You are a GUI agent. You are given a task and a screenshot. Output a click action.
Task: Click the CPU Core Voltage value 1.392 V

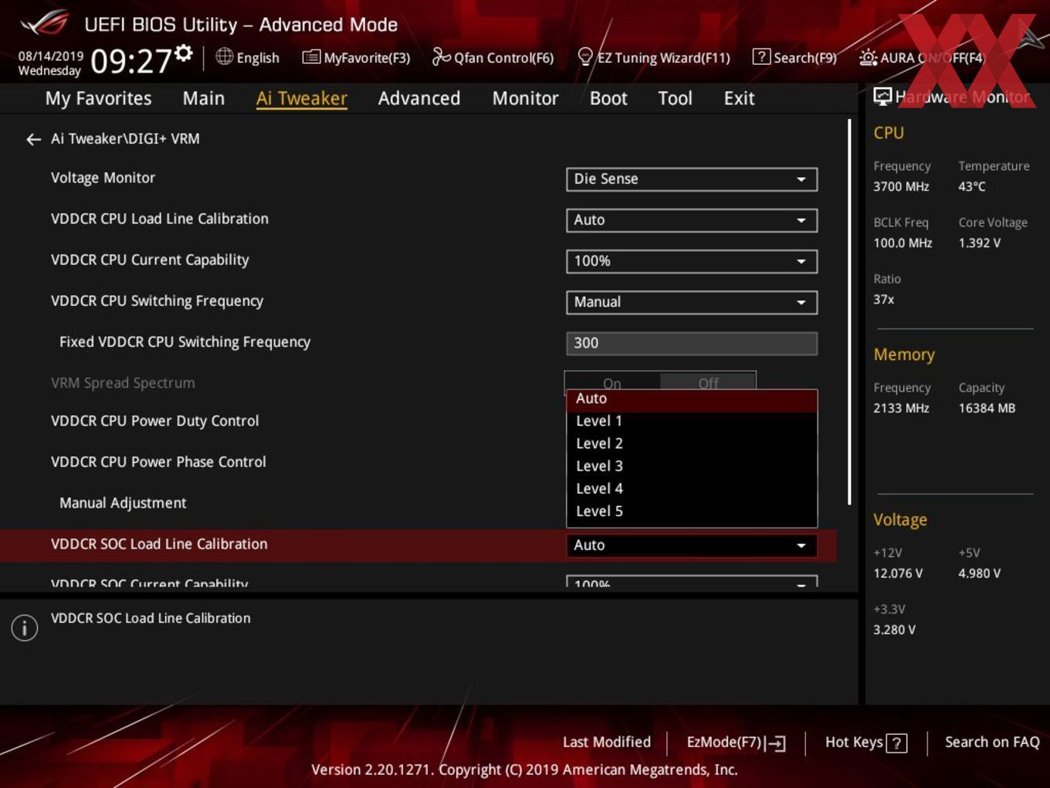[980, 243]
